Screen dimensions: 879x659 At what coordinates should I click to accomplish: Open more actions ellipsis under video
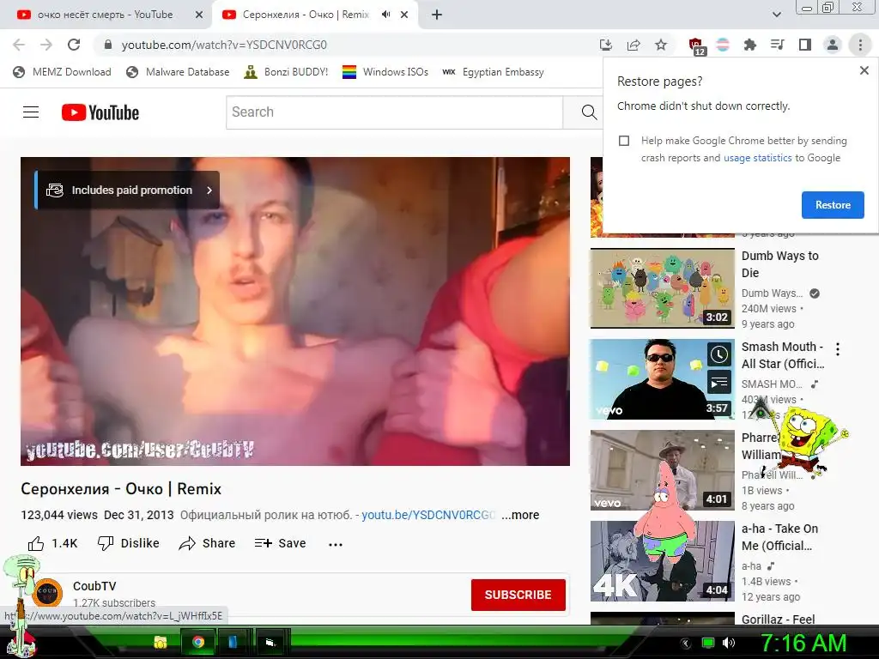click(x=336, y=544)
